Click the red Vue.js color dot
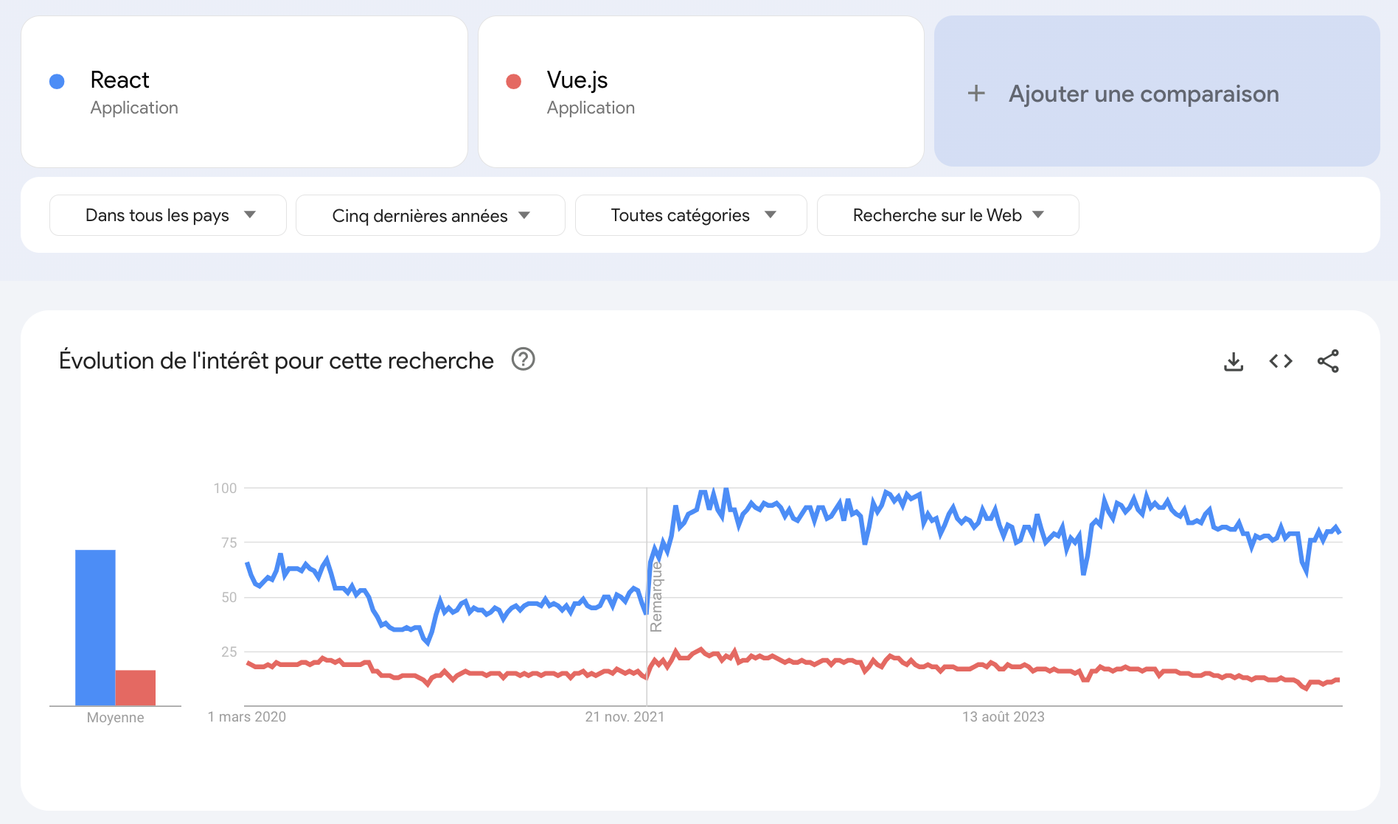This screenshot has height=824, width=1398. tap(514, 81)
